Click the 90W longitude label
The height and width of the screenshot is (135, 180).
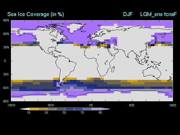51,105
